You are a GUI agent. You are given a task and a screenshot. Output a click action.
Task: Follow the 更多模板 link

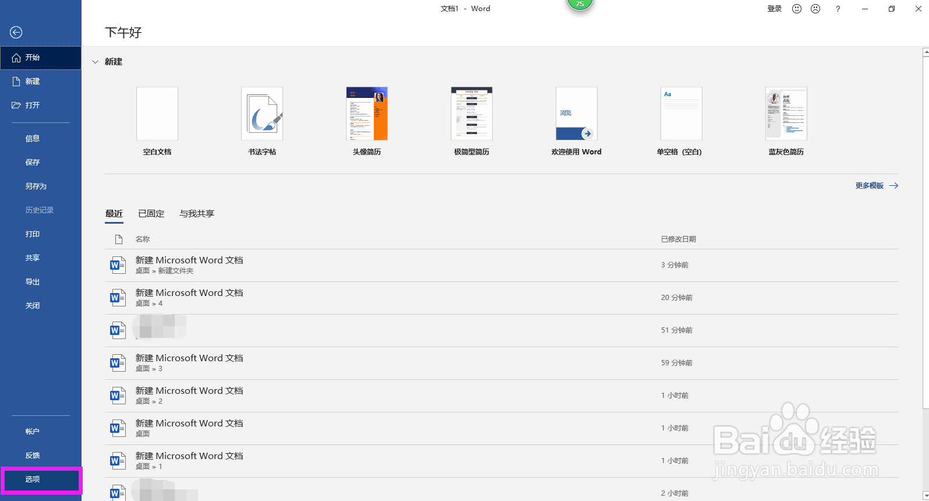pos(877,186)
